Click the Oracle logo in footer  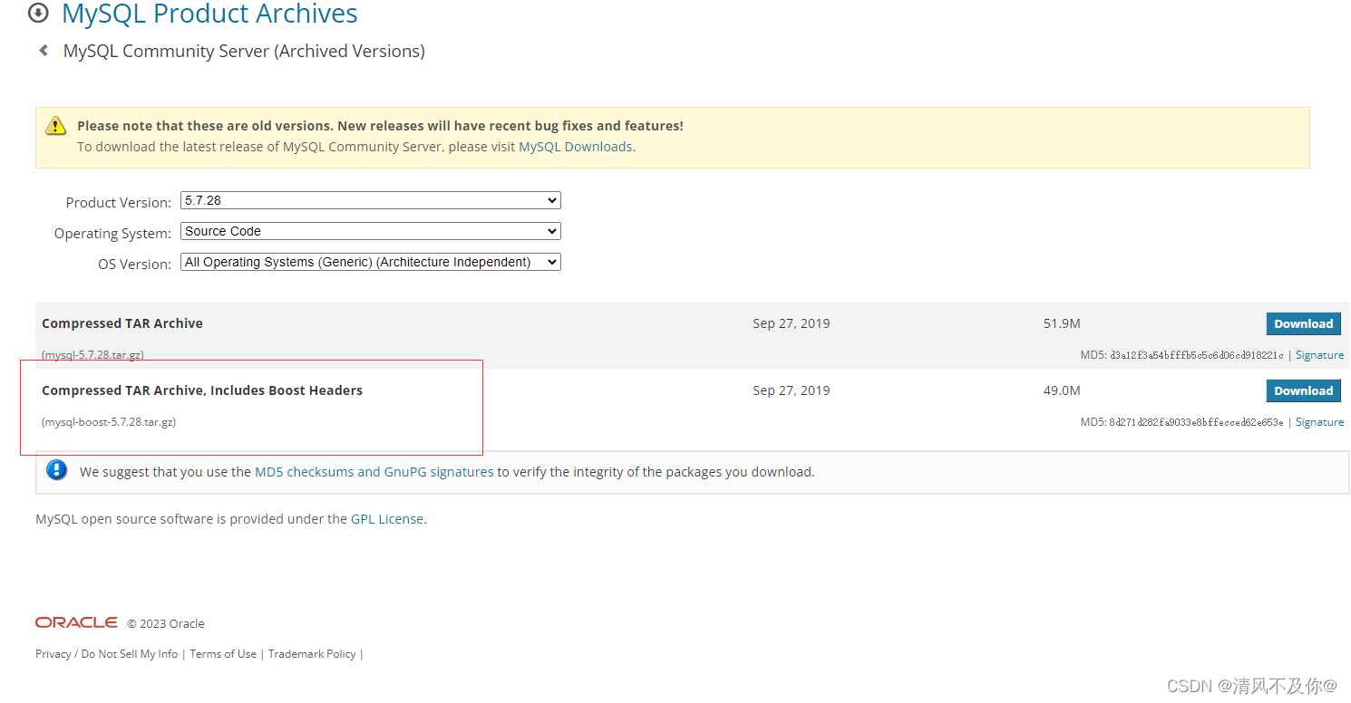pos(76,622)
